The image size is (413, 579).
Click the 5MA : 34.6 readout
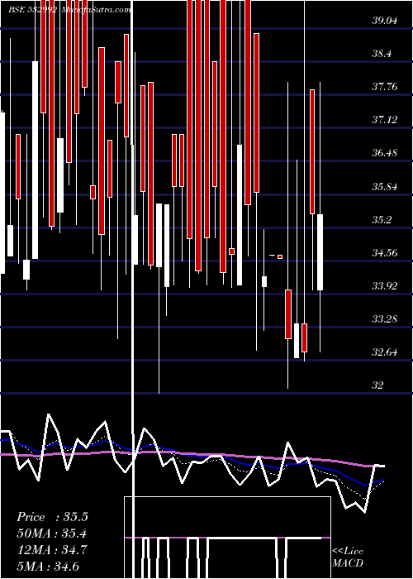coord(48,567)
